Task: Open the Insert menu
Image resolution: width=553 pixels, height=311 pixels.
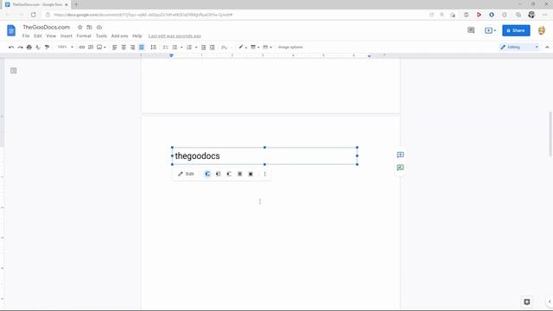Action: coord(66,36)
